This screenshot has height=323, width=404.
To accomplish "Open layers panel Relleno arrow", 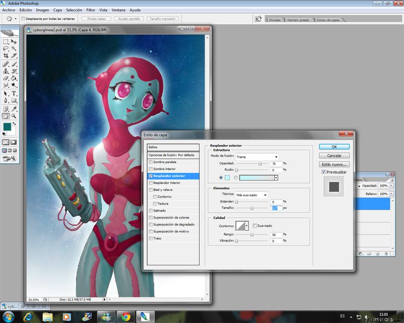I will [x=391, y=194].
